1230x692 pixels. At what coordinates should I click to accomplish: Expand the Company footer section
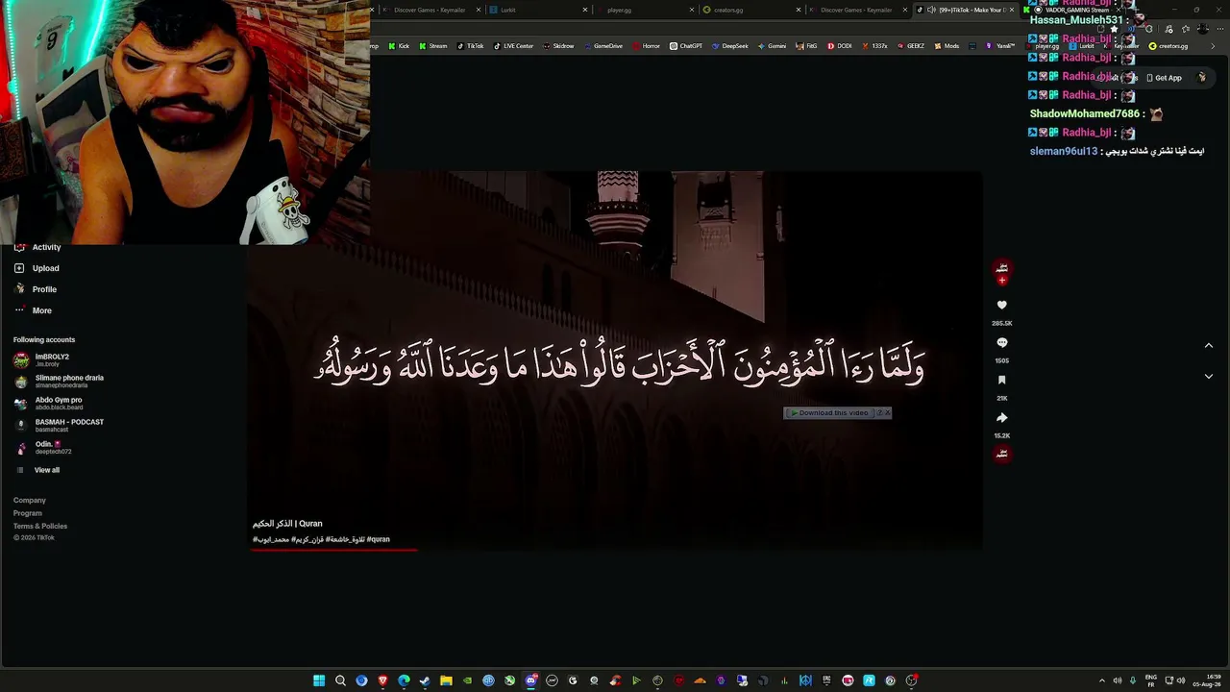(30, 500)
